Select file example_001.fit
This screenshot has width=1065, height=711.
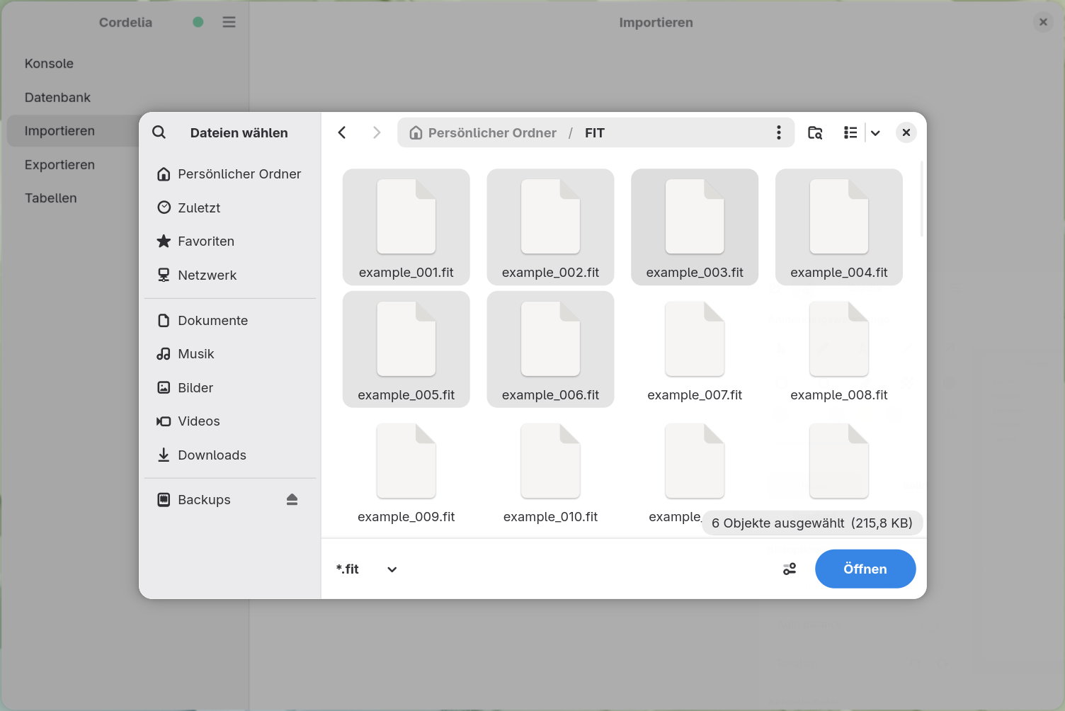[406, 227]
